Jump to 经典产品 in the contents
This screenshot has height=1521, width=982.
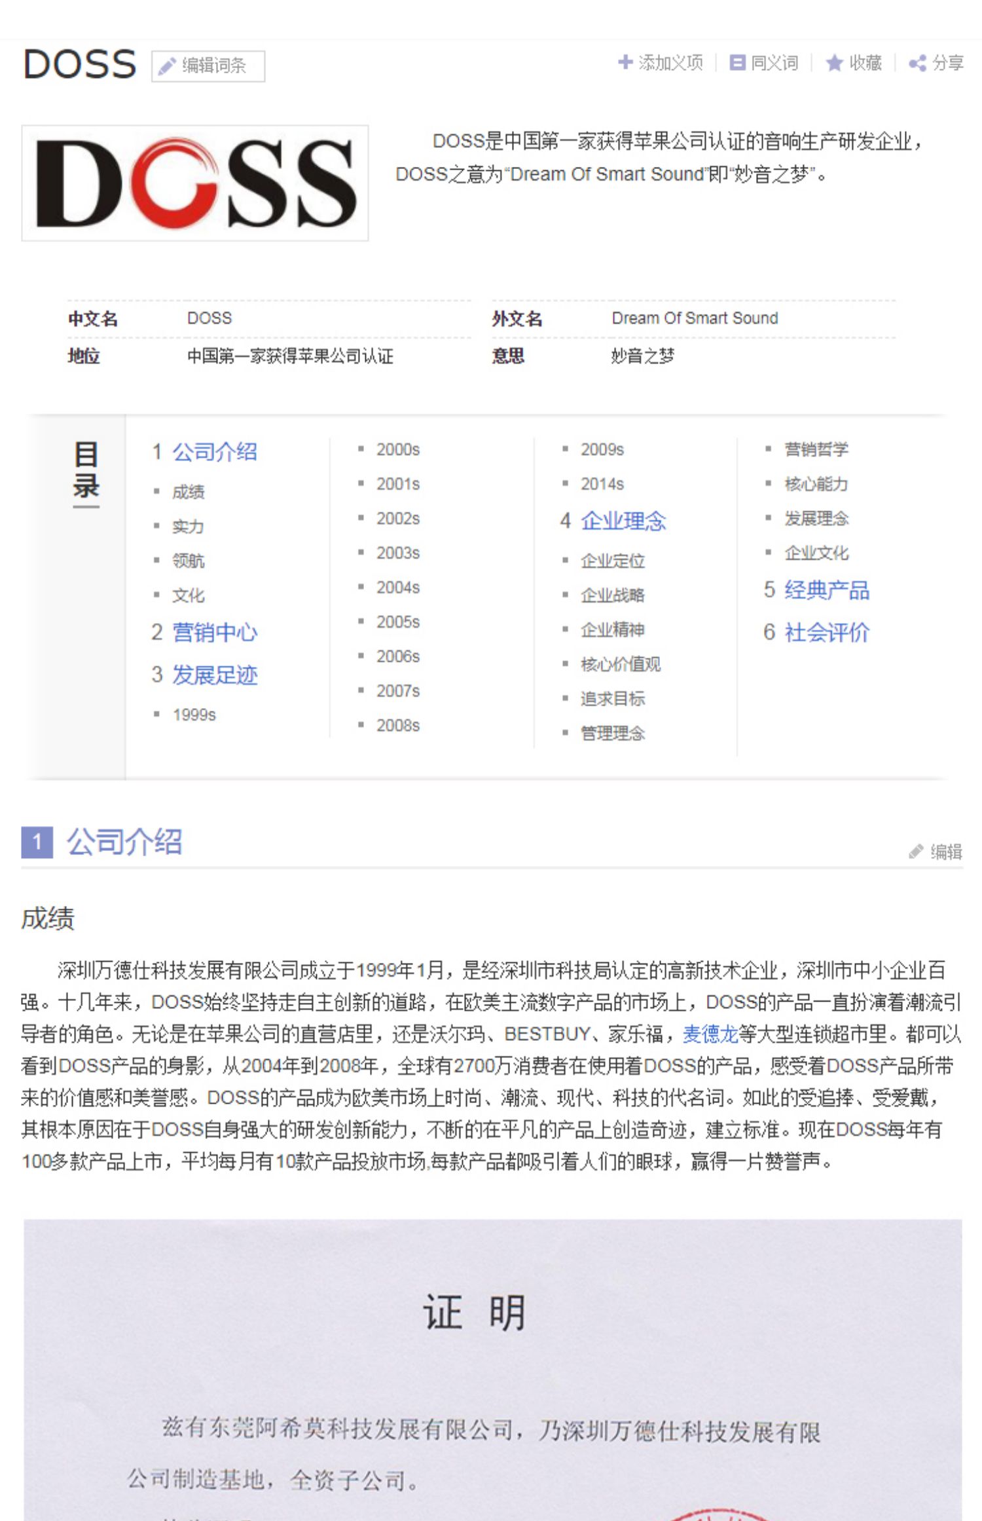click(x=827, y=590)
